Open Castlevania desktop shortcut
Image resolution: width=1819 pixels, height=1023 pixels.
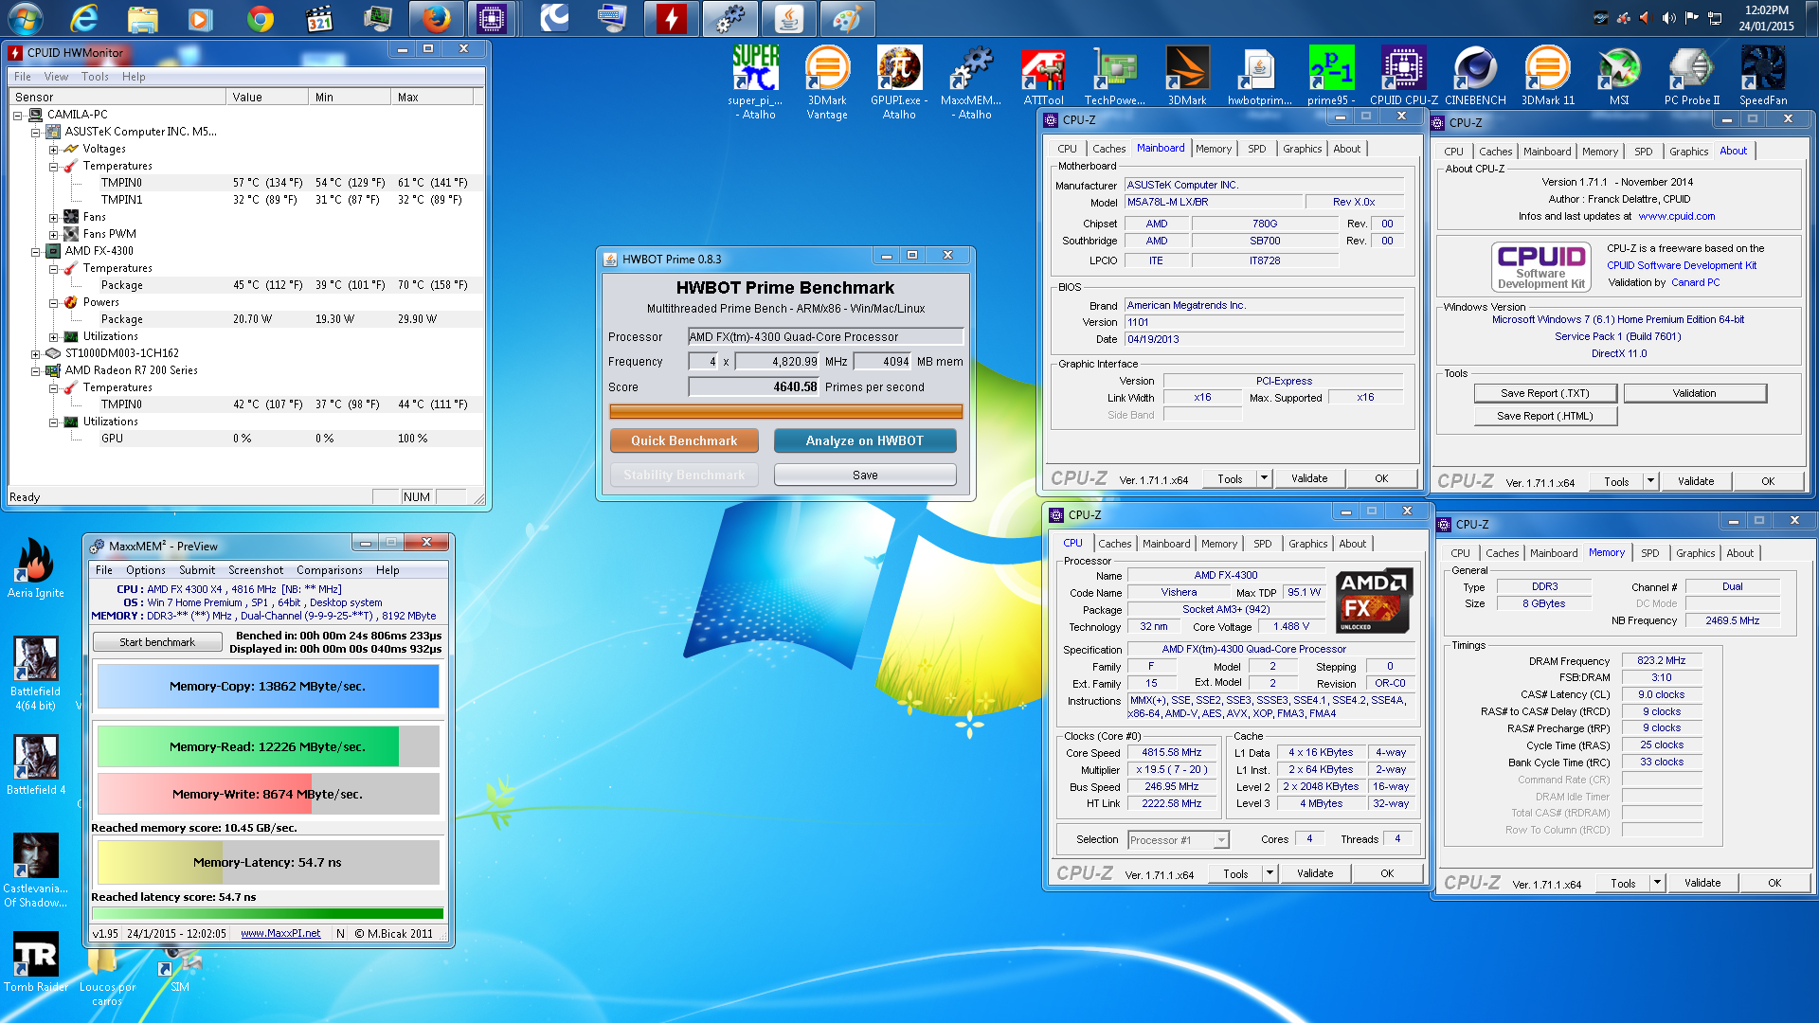pos(36,871)
